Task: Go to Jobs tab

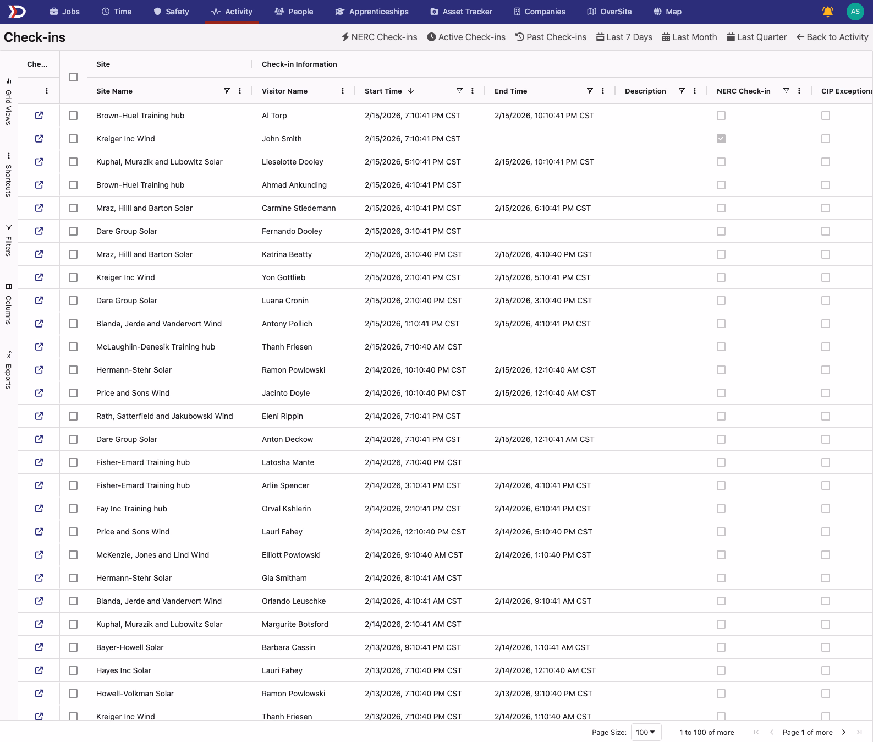Action: coord(64,12)
